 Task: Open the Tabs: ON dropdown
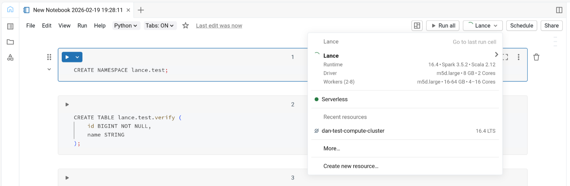pos(159,26)
